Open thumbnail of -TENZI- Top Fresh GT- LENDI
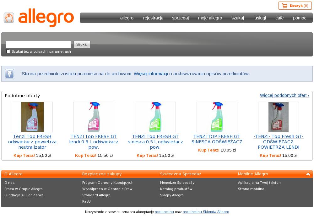314x218 pixels. point(278,117)
